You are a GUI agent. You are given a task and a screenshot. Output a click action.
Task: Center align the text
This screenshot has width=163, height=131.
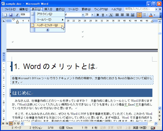[x=122, y=15]
